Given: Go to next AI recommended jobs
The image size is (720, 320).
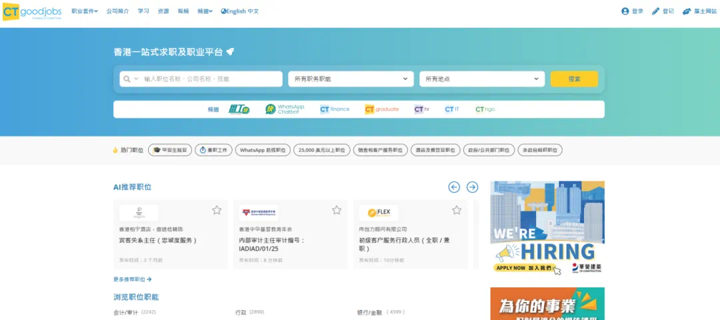Looking at the screenshot, I should 472,187.
